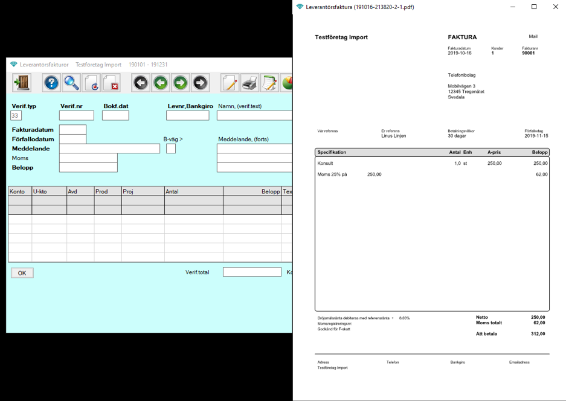Screen dimensions: 566x401
Task: Click the OK button
Action: [22, 273]
